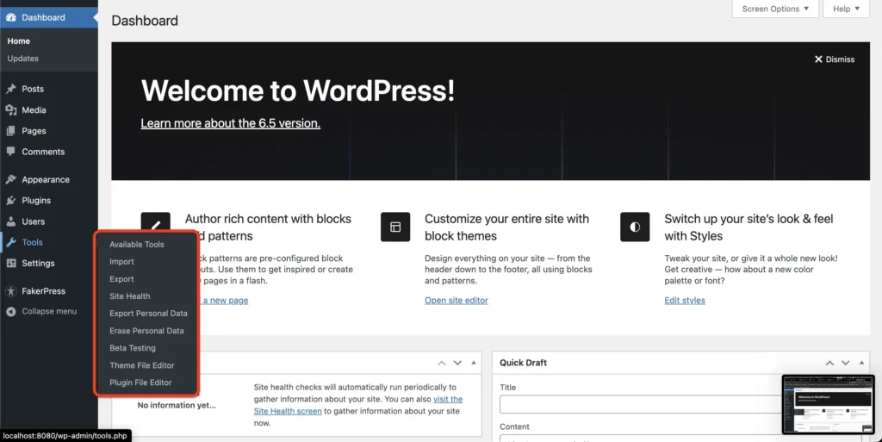This screenshot has height=442, width=882.
Task: Move the Quick Draft panel up
Action: pyautogui.click(x=830, y=363)
